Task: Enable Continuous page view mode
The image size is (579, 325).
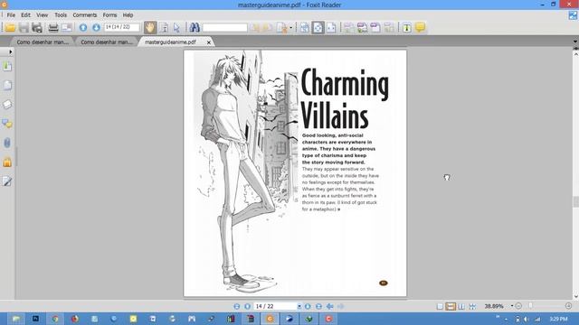Action: (x=451, y=306)
